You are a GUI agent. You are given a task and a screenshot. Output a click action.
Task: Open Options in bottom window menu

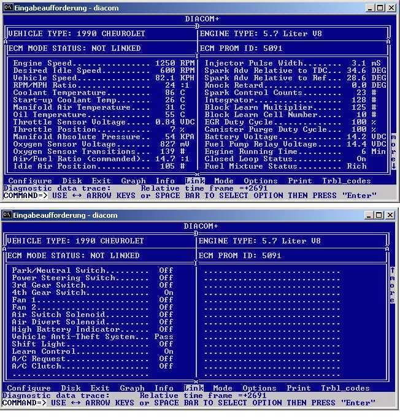point(260,388)
